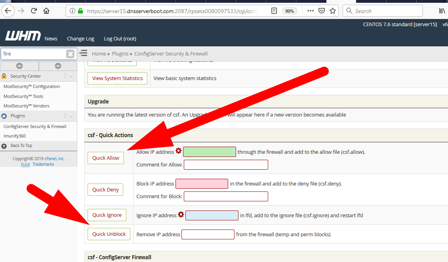Open the EULA link
This screenshot has height=262, width=448.
tap(25, 164)
